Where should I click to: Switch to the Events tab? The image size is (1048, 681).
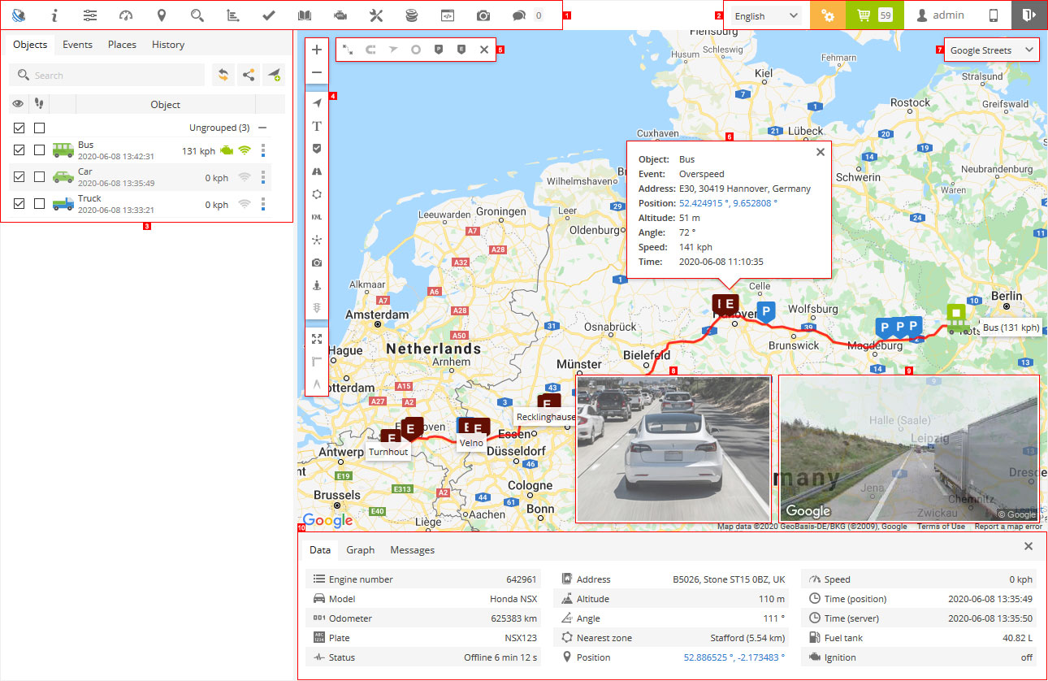point(77,45)
